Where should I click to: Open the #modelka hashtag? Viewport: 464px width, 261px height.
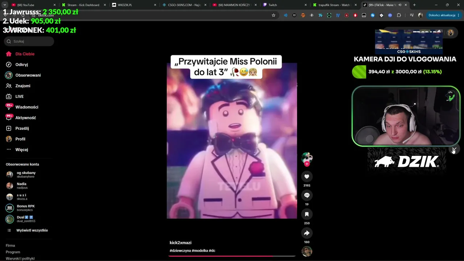point(200,251)
